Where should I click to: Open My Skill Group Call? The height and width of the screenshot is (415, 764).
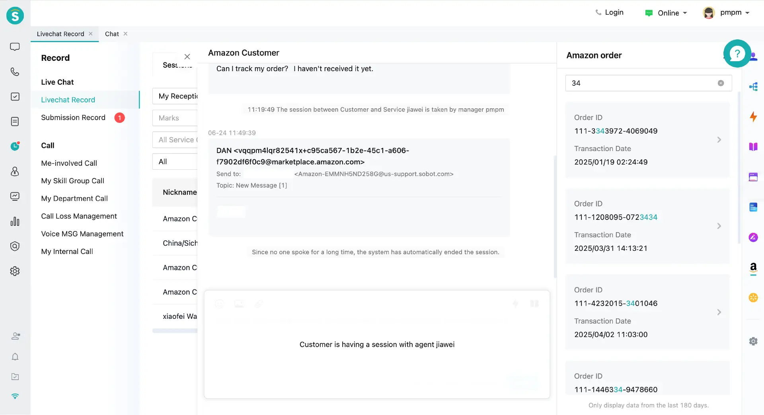click(x=72, y=181)
